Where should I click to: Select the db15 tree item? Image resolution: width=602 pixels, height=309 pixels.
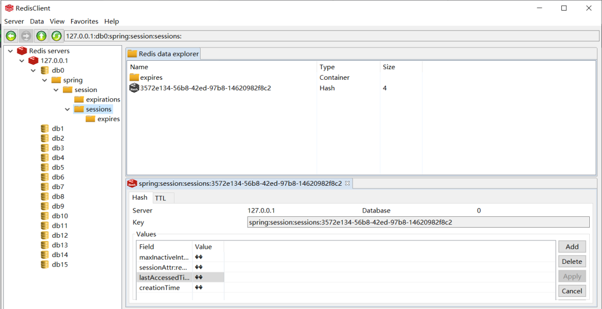coord(60,264)
